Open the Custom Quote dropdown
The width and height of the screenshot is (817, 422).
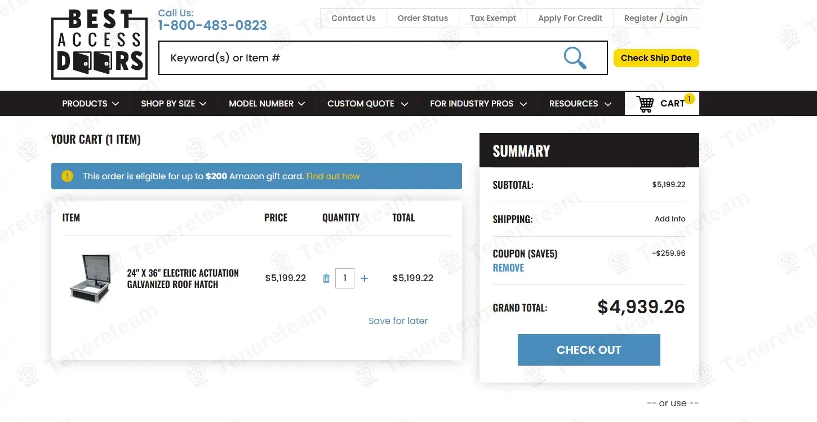pos(367,104)
